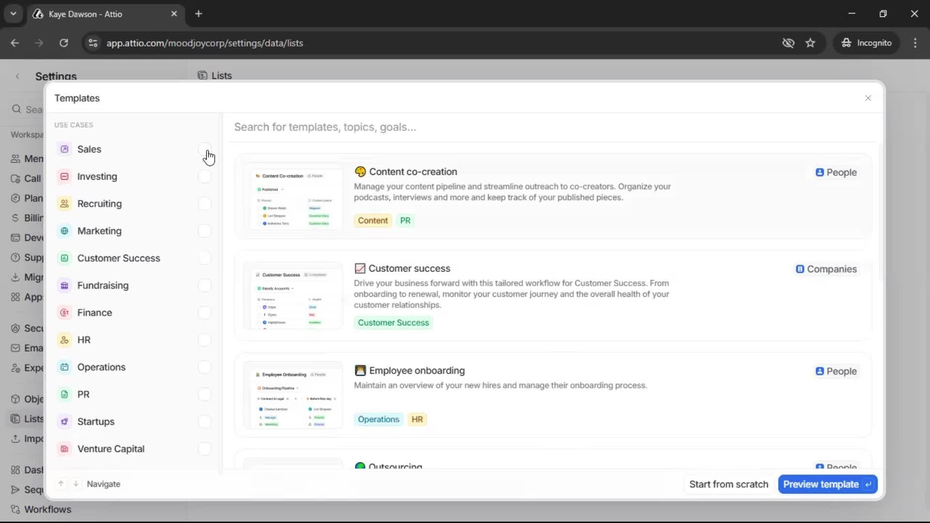The image size is (930, 523).
Task: Click the Lists icon in the sidebar
Action: click(x=15, y=419)
